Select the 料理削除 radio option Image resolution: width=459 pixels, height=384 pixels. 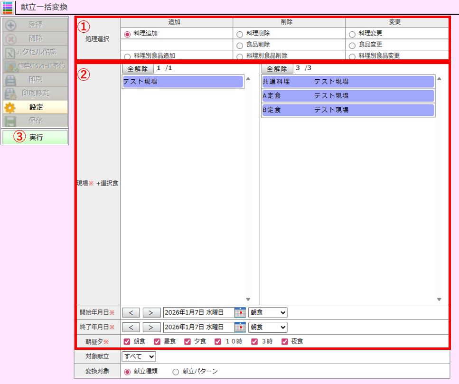click(240, 34)
